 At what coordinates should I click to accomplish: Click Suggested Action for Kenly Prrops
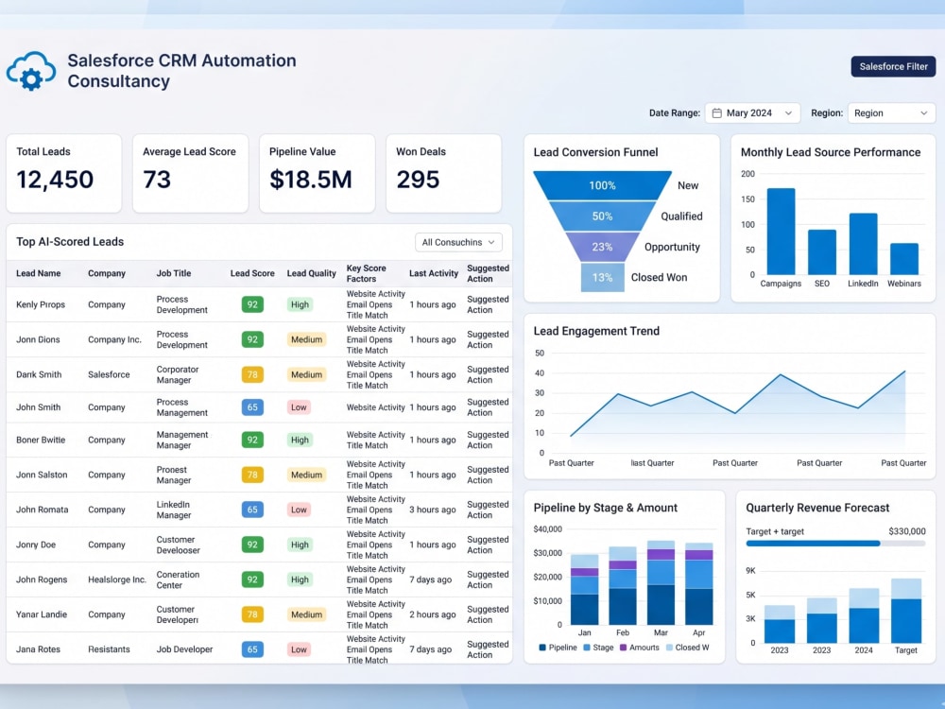pyautogui.click(x=488, y=304)
